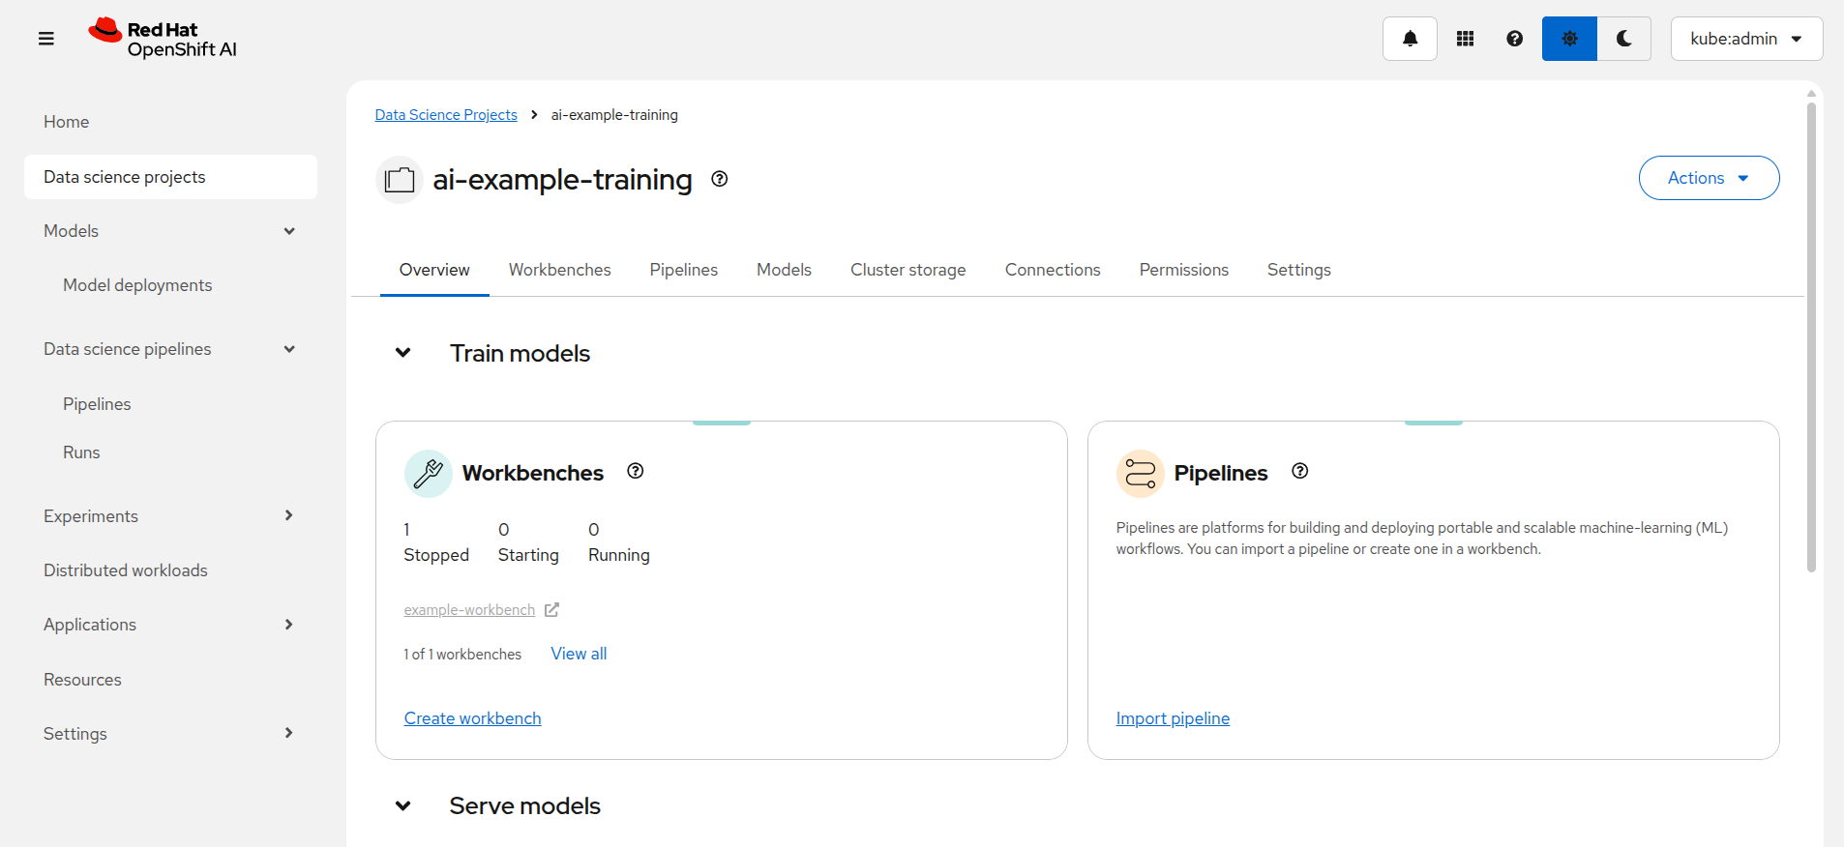Click external link icon next to example-workbench
The height and width of the screenshot is (847, 1844).
point(551,610)
